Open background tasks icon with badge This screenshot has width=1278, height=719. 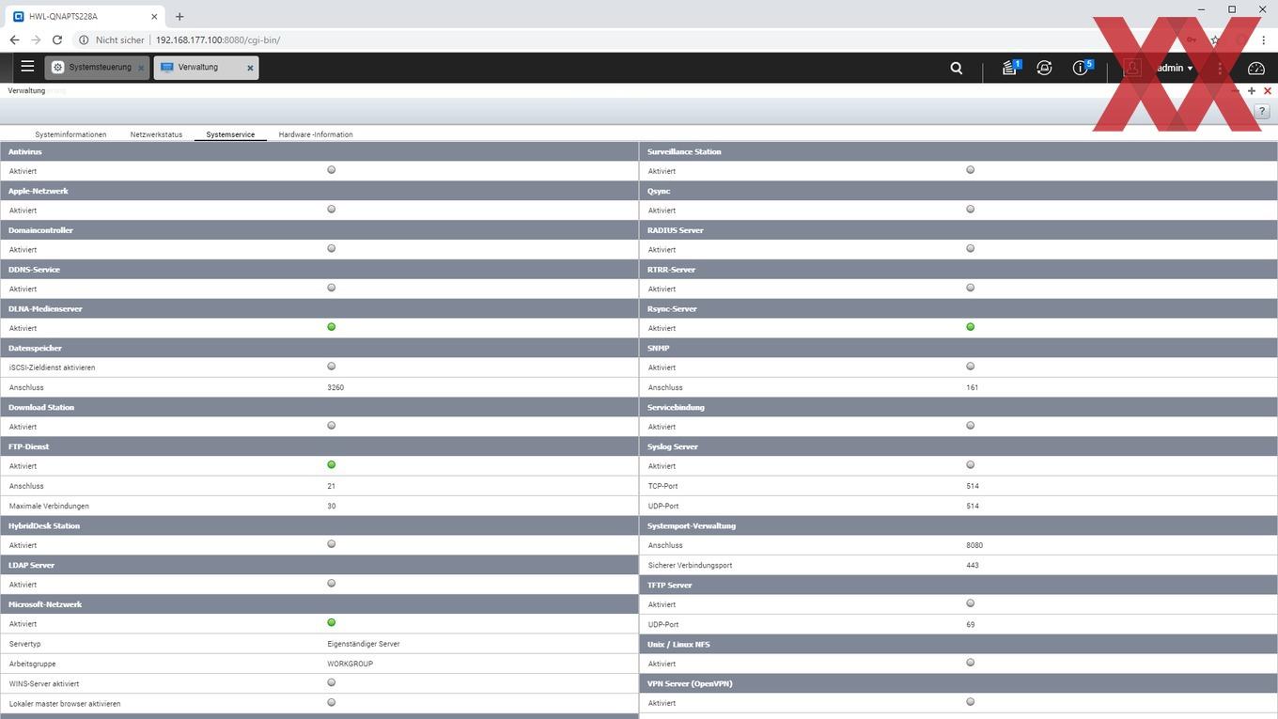(1010, 68)
